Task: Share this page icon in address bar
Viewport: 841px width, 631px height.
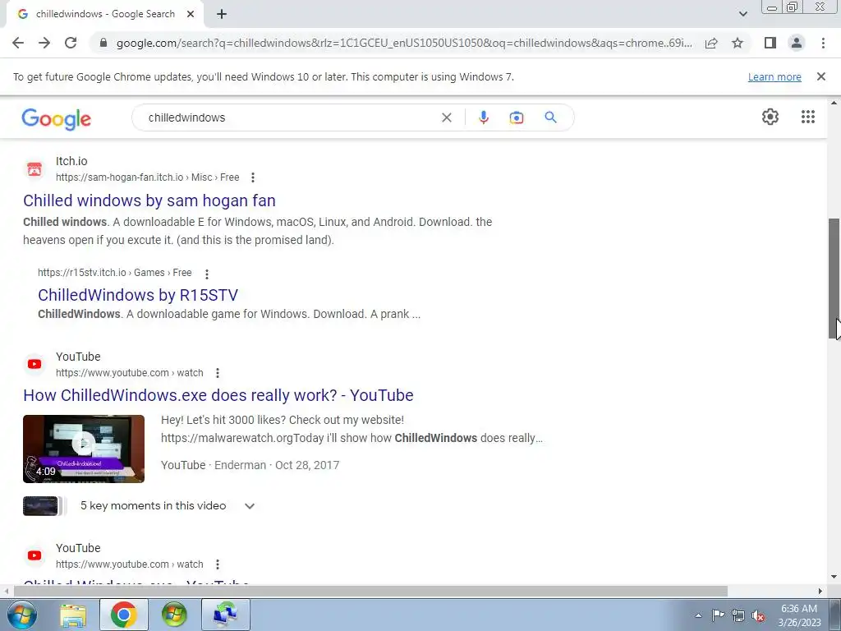Action: [x=711, y=43]
